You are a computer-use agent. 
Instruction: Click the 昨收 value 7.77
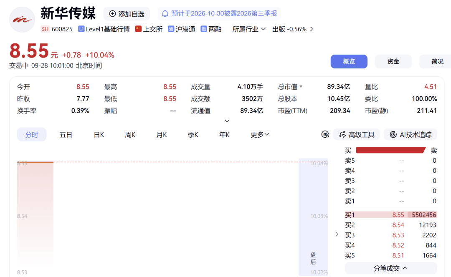[83, 98]
